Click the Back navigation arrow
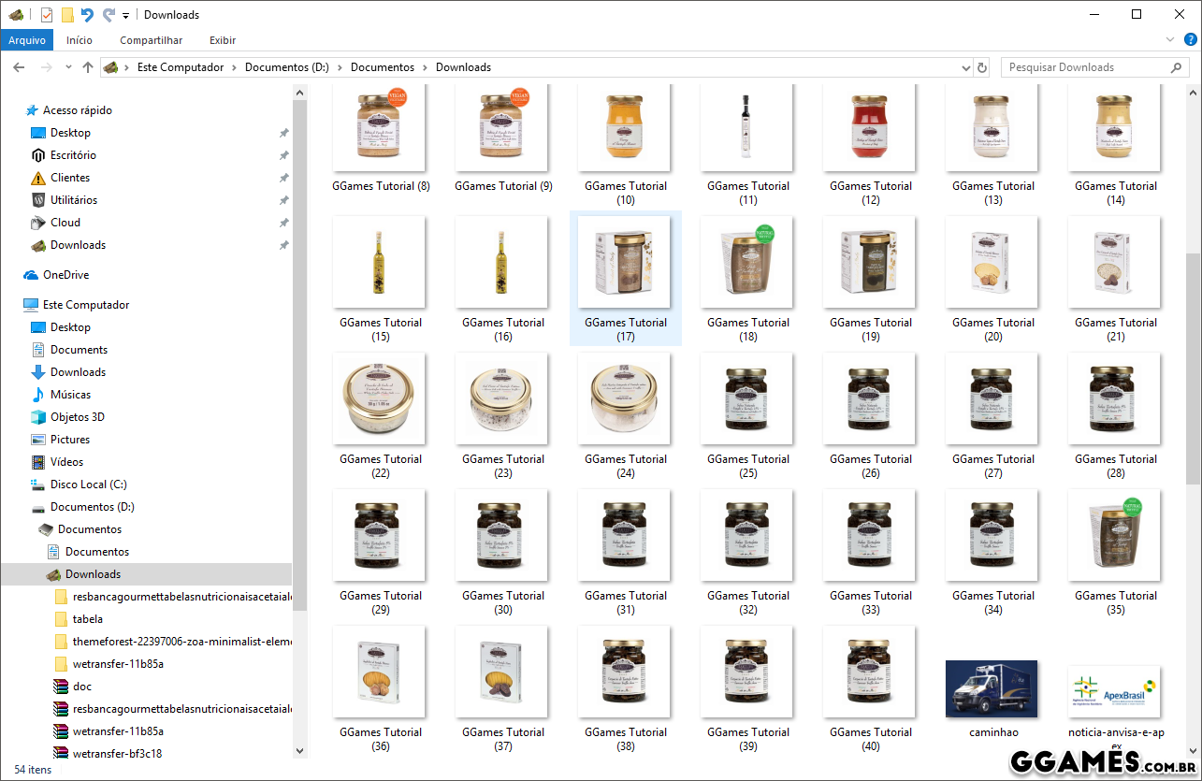 (19, 67)
